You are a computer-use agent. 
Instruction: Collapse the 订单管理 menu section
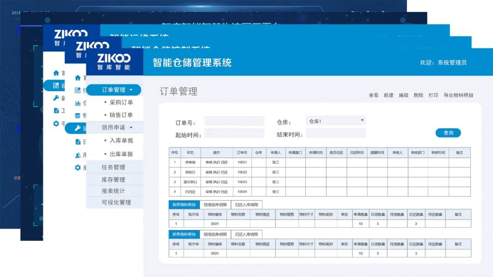pyautogui.click(x=131, y=90)
